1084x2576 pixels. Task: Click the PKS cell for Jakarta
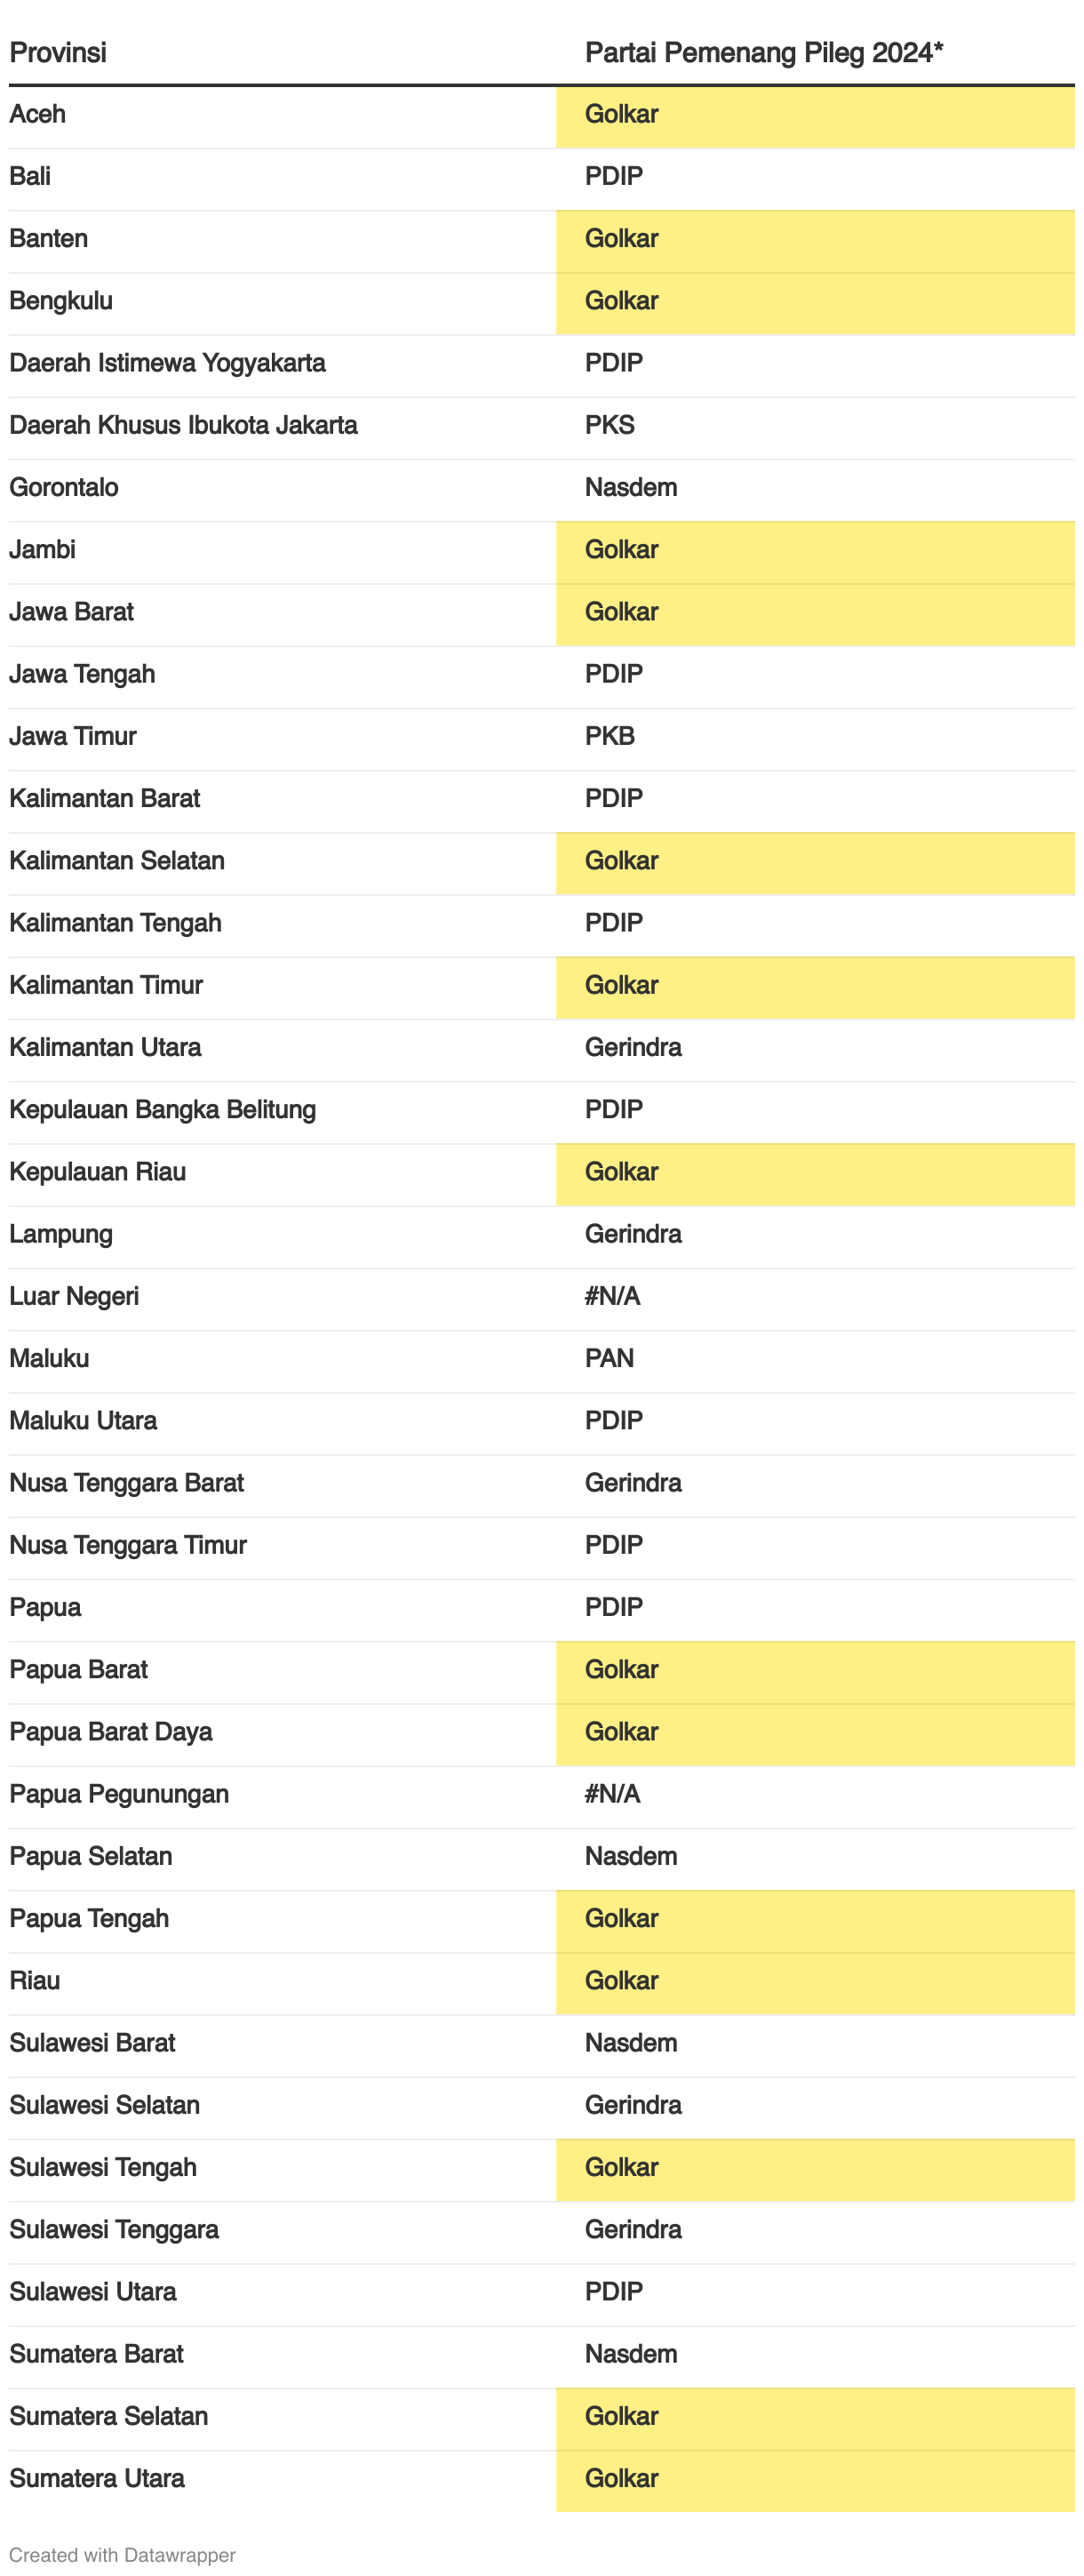point(609,426)
